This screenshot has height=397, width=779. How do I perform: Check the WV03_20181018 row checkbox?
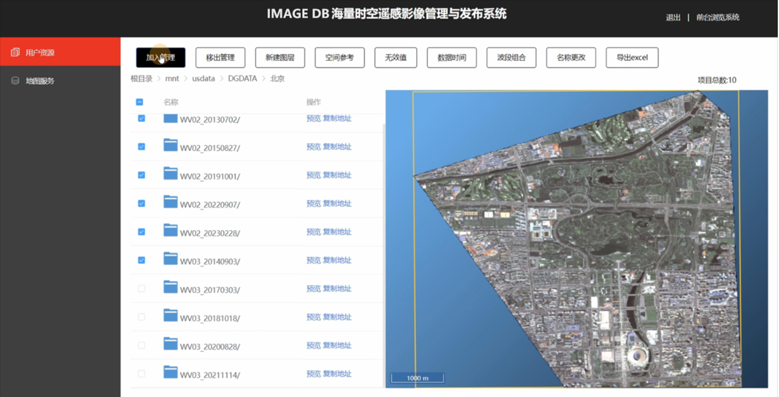[142, 317]
